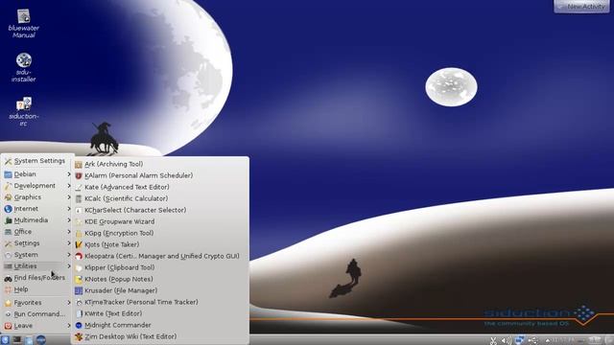
Task: Open KNotes (Popup Notes)
Action: [160, 279]
